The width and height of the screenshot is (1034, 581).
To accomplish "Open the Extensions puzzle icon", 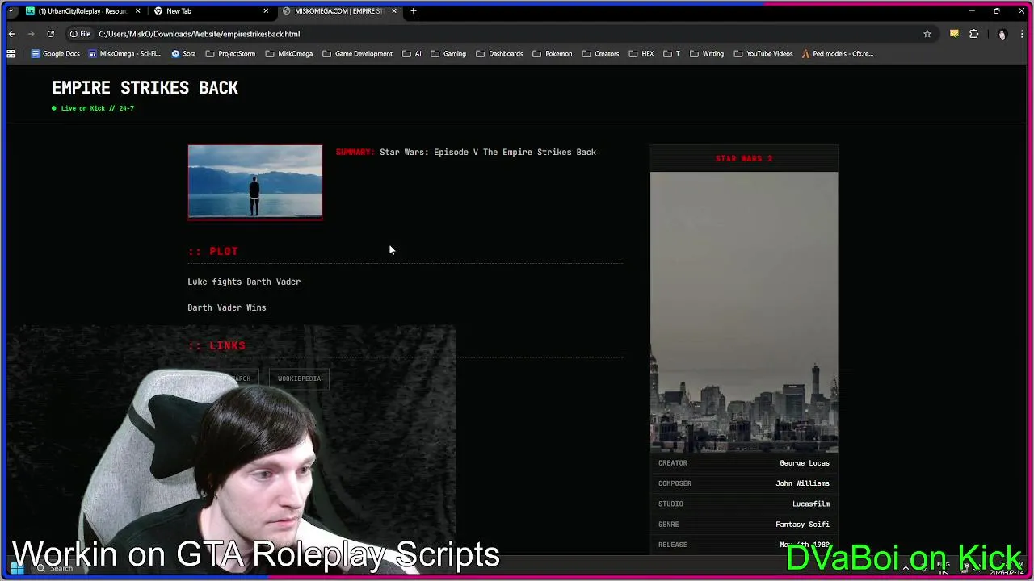I will (x=973, y=34).
